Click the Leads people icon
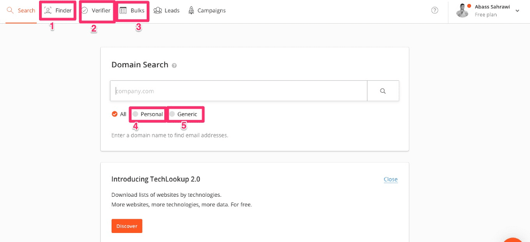 [x=157, y=11]
